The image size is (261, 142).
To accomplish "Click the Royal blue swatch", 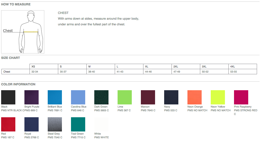I will tap(32, 124).
